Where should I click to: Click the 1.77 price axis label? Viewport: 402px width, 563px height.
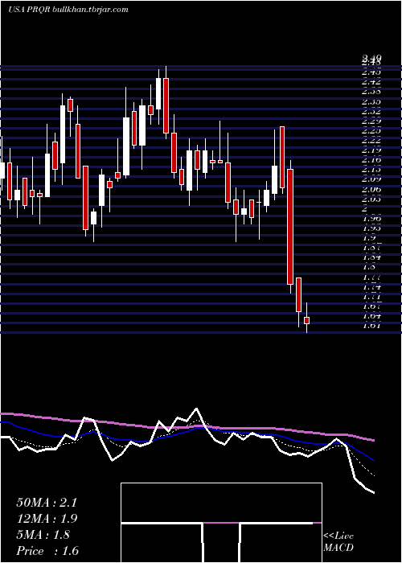(371, 277)
